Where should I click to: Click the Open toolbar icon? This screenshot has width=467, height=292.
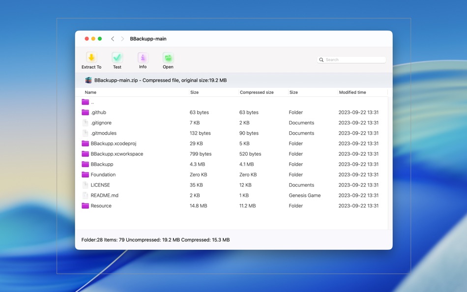coord(168,57)
